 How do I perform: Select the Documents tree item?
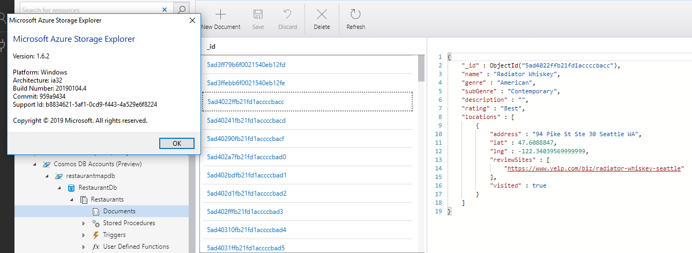pyautogui.click(x=102, y=211)
